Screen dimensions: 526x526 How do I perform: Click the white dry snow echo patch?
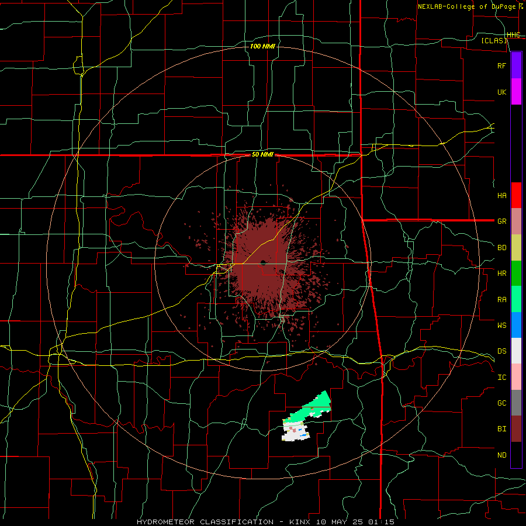tap(295, 431)
